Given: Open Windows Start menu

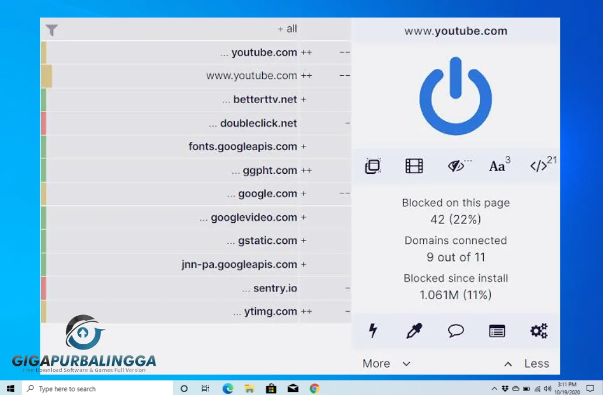Looking at the screenshot, I should [x=11, y=389].
